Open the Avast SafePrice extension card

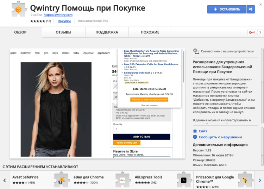pyautogui.click(x=40, y=180)
